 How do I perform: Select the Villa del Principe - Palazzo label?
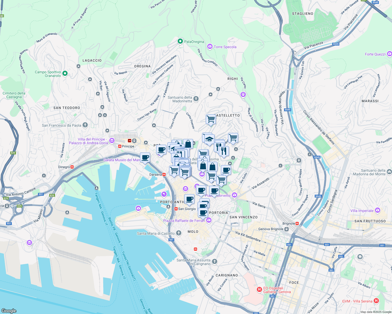[x=88, y=141]
